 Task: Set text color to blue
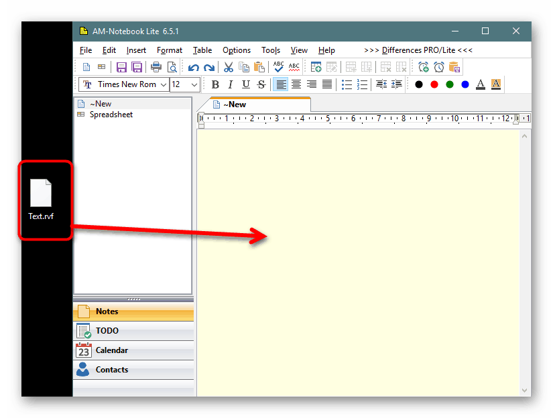click(465, 84)
